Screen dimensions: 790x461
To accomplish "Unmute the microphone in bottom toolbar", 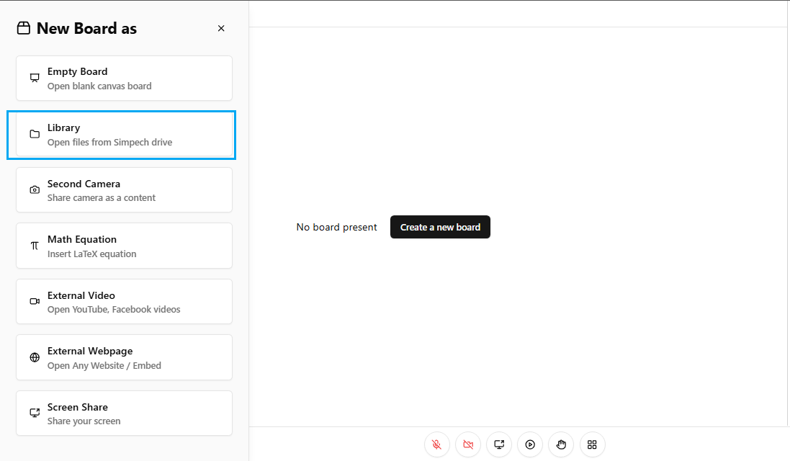I will [x=437, y=444].
